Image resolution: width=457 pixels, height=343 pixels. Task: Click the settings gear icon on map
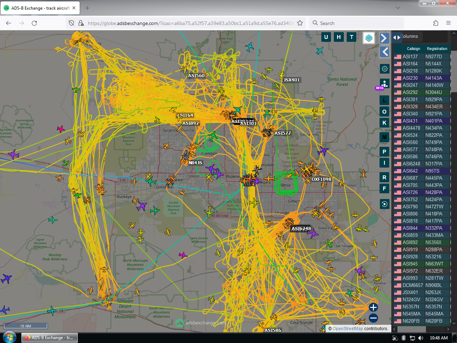[385, 69]
